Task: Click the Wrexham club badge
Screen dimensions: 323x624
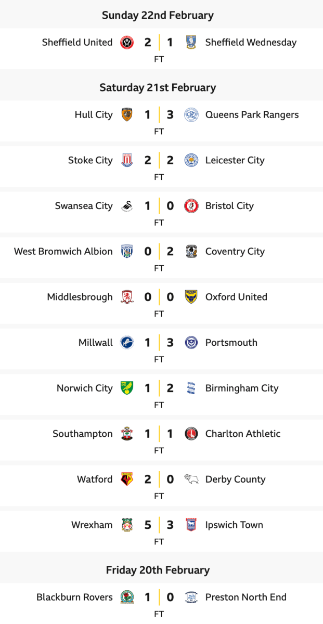Action: (126, 525)
